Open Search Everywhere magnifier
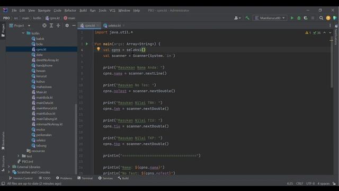This screenshot has height=191, width=339. coord(322,18)
